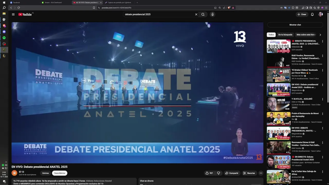This screenshot has width=329, height=185.
Task: Mute the tab via speaker icon
Action: (x=77, y=3)
